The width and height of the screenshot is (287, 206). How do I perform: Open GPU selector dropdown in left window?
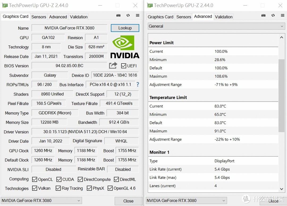tap(41, 200)
